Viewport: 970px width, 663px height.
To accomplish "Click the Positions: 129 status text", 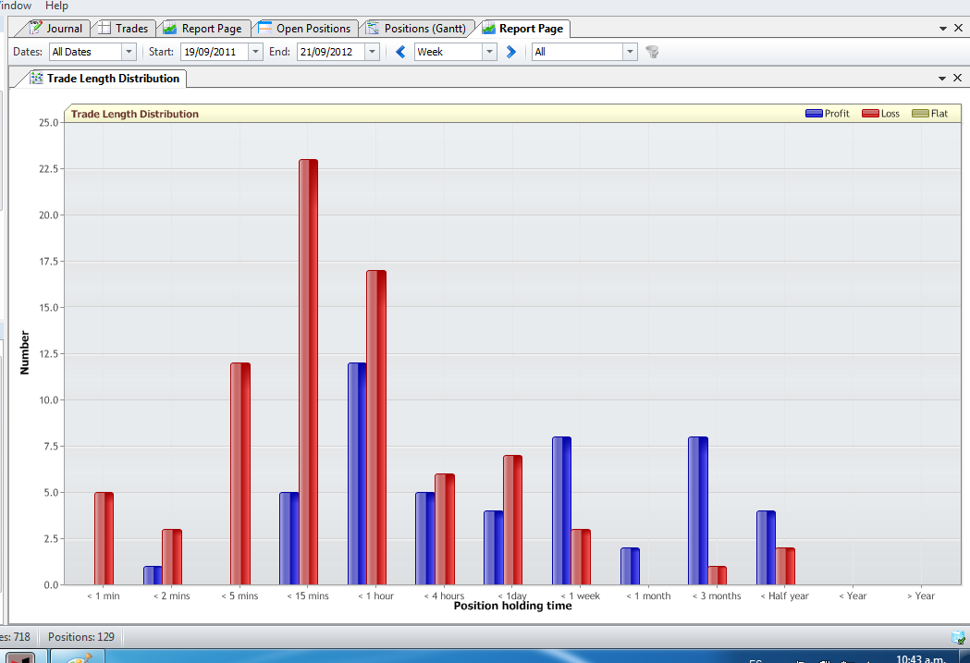I will 81,637.
